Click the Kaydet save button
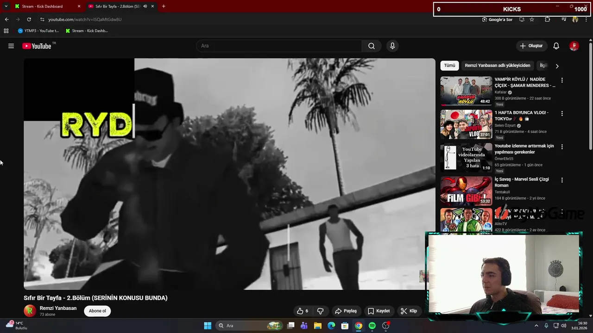Screen dimensions: 593x333 [x=379, y=311]
